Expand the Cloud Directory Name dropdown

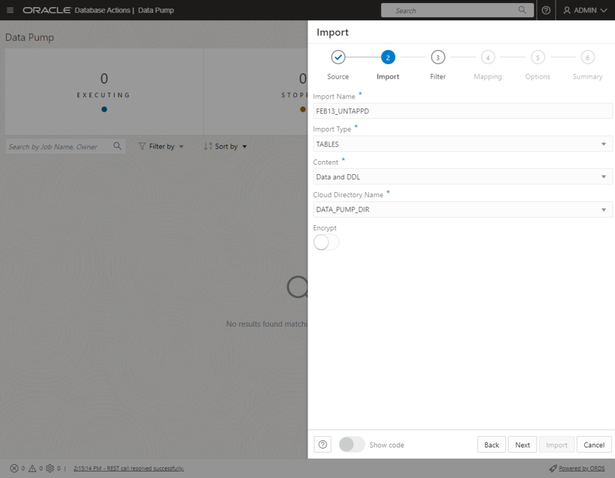point(462,210)
